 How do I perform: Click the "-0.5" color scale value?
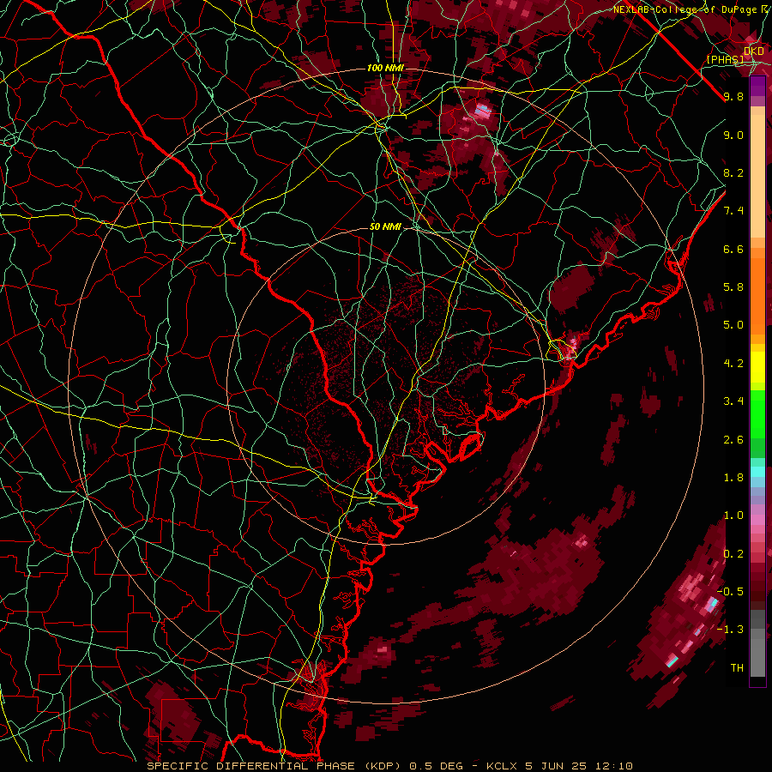(x=730, y=592)
